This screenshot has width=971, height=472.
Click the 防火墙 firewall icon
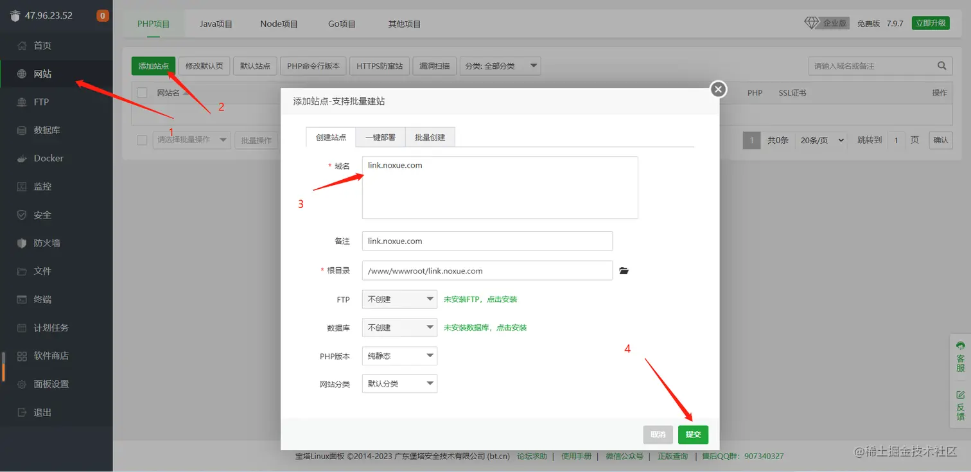(x=22, y=243)
